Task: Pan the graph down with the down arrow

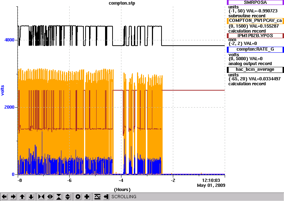Action: pyautogui.click(x=31, y=196)
